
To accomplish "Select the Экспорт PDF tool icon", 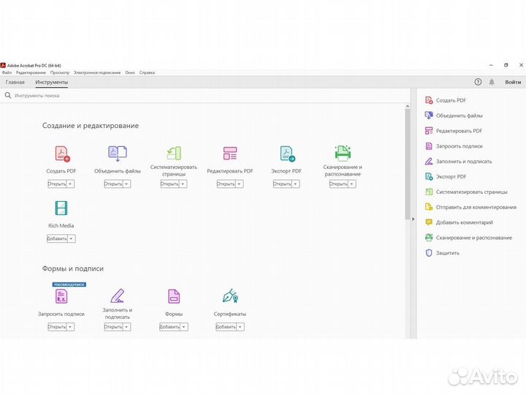I will tap(286, 154).
